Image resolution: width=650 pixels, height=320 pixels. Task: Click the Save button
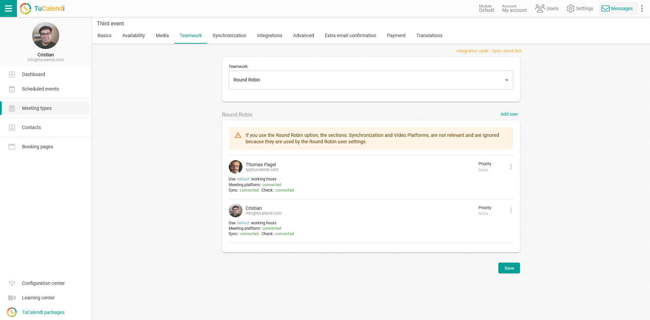(509, 268)
